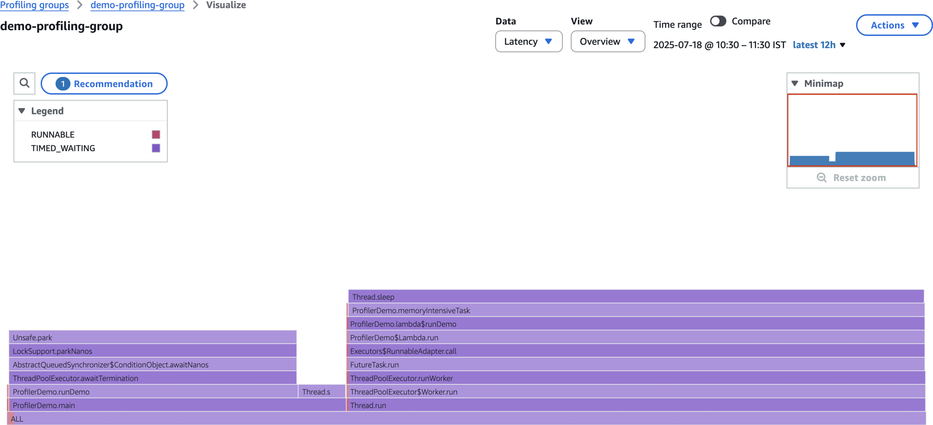This screenshot has height=425, width=933.
Task: Open the Overview view dropdown
Action: [x=607, y=41]
